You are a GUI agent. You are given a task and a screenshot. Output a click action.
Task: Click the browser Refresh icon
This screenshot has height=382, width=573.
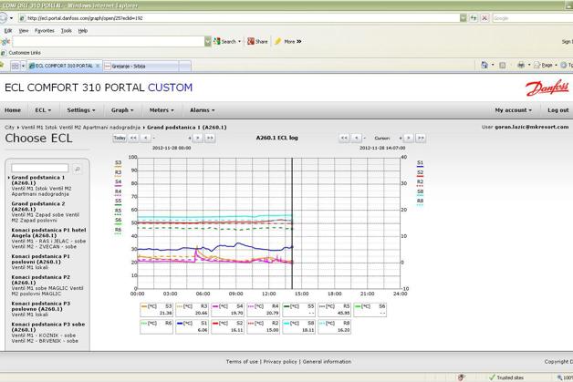tap(474, 17)
